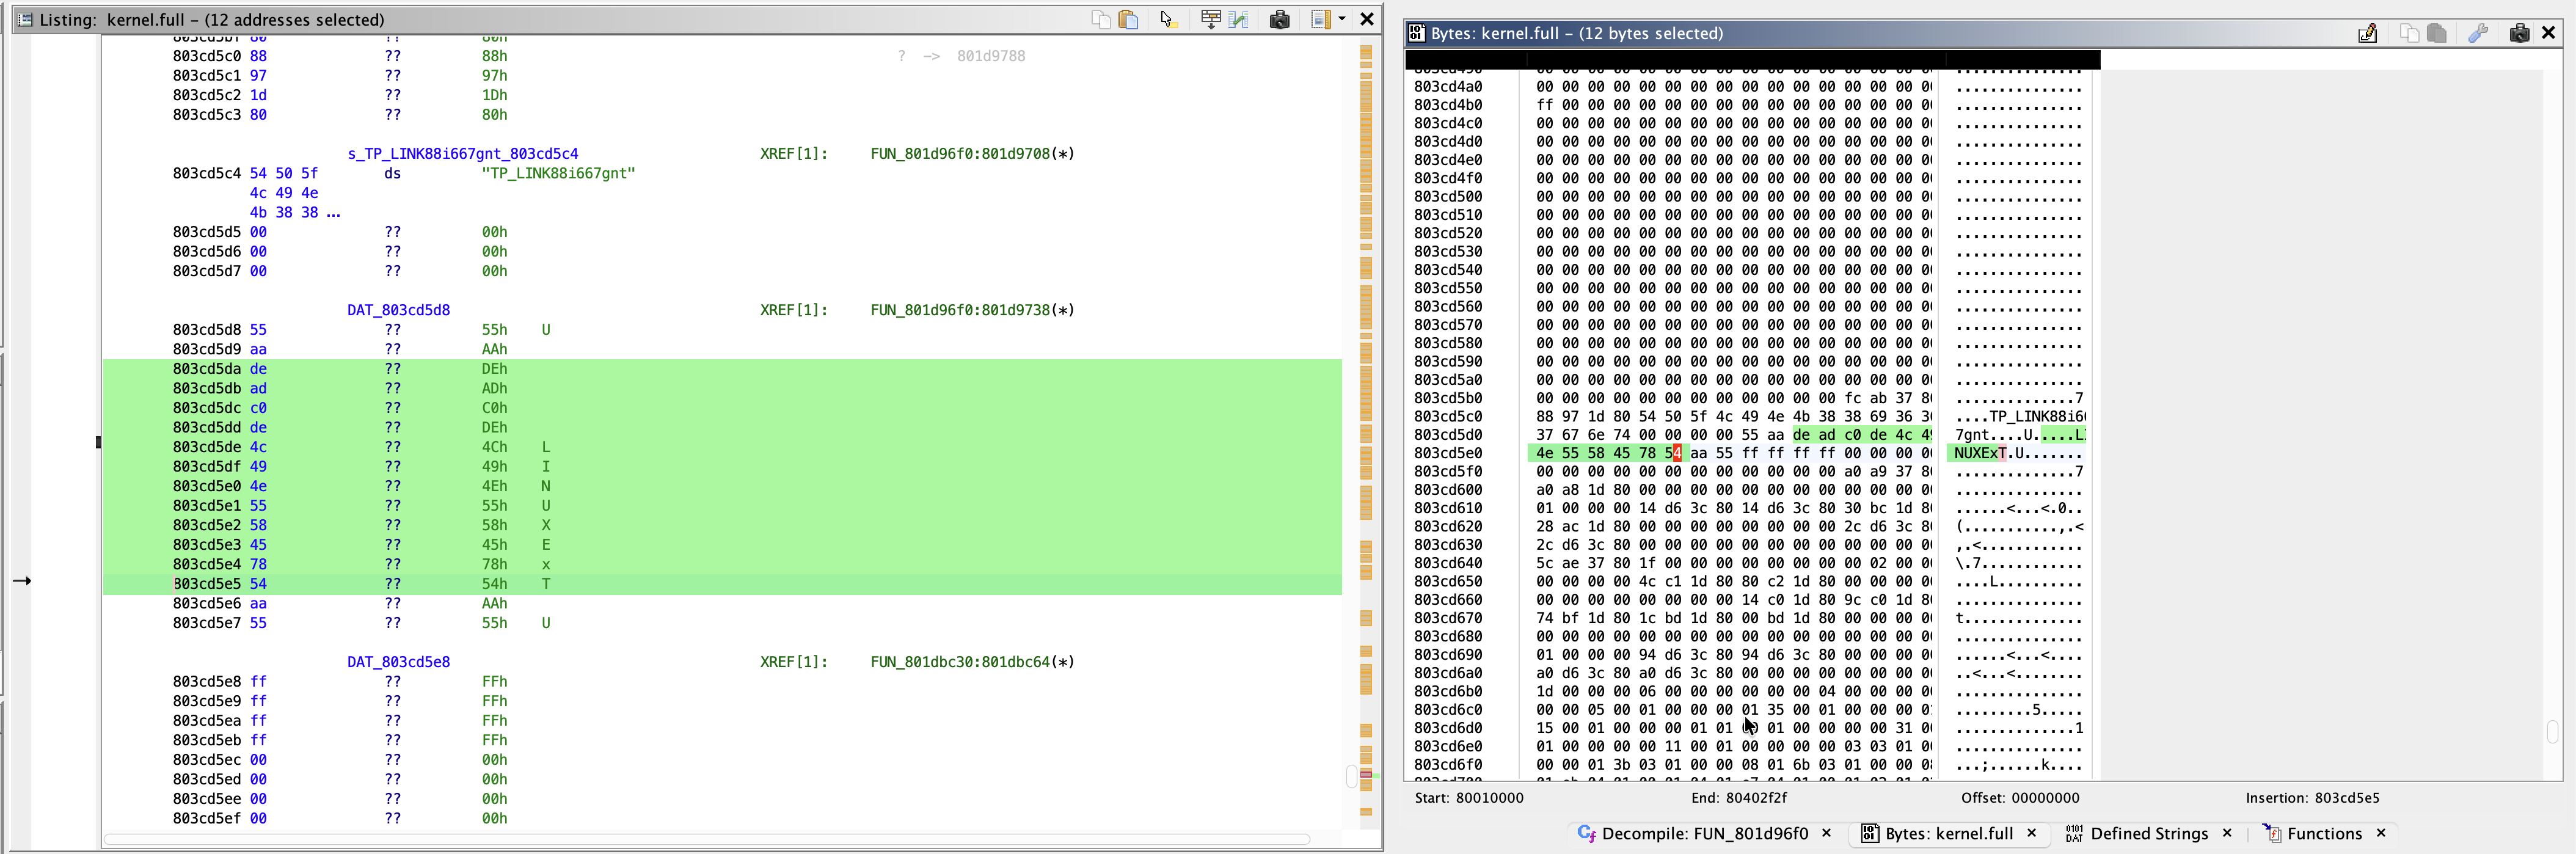
Task: Click the Paste icon in Listing toolbar
Action: click(x=1128, y=20)
